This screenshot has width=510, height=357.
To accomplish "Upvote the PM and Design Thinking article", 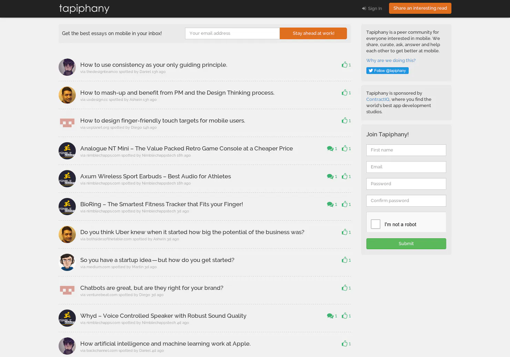I will point(346,93).
